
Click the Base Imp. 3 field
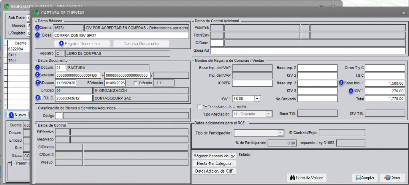pos(318,84)
